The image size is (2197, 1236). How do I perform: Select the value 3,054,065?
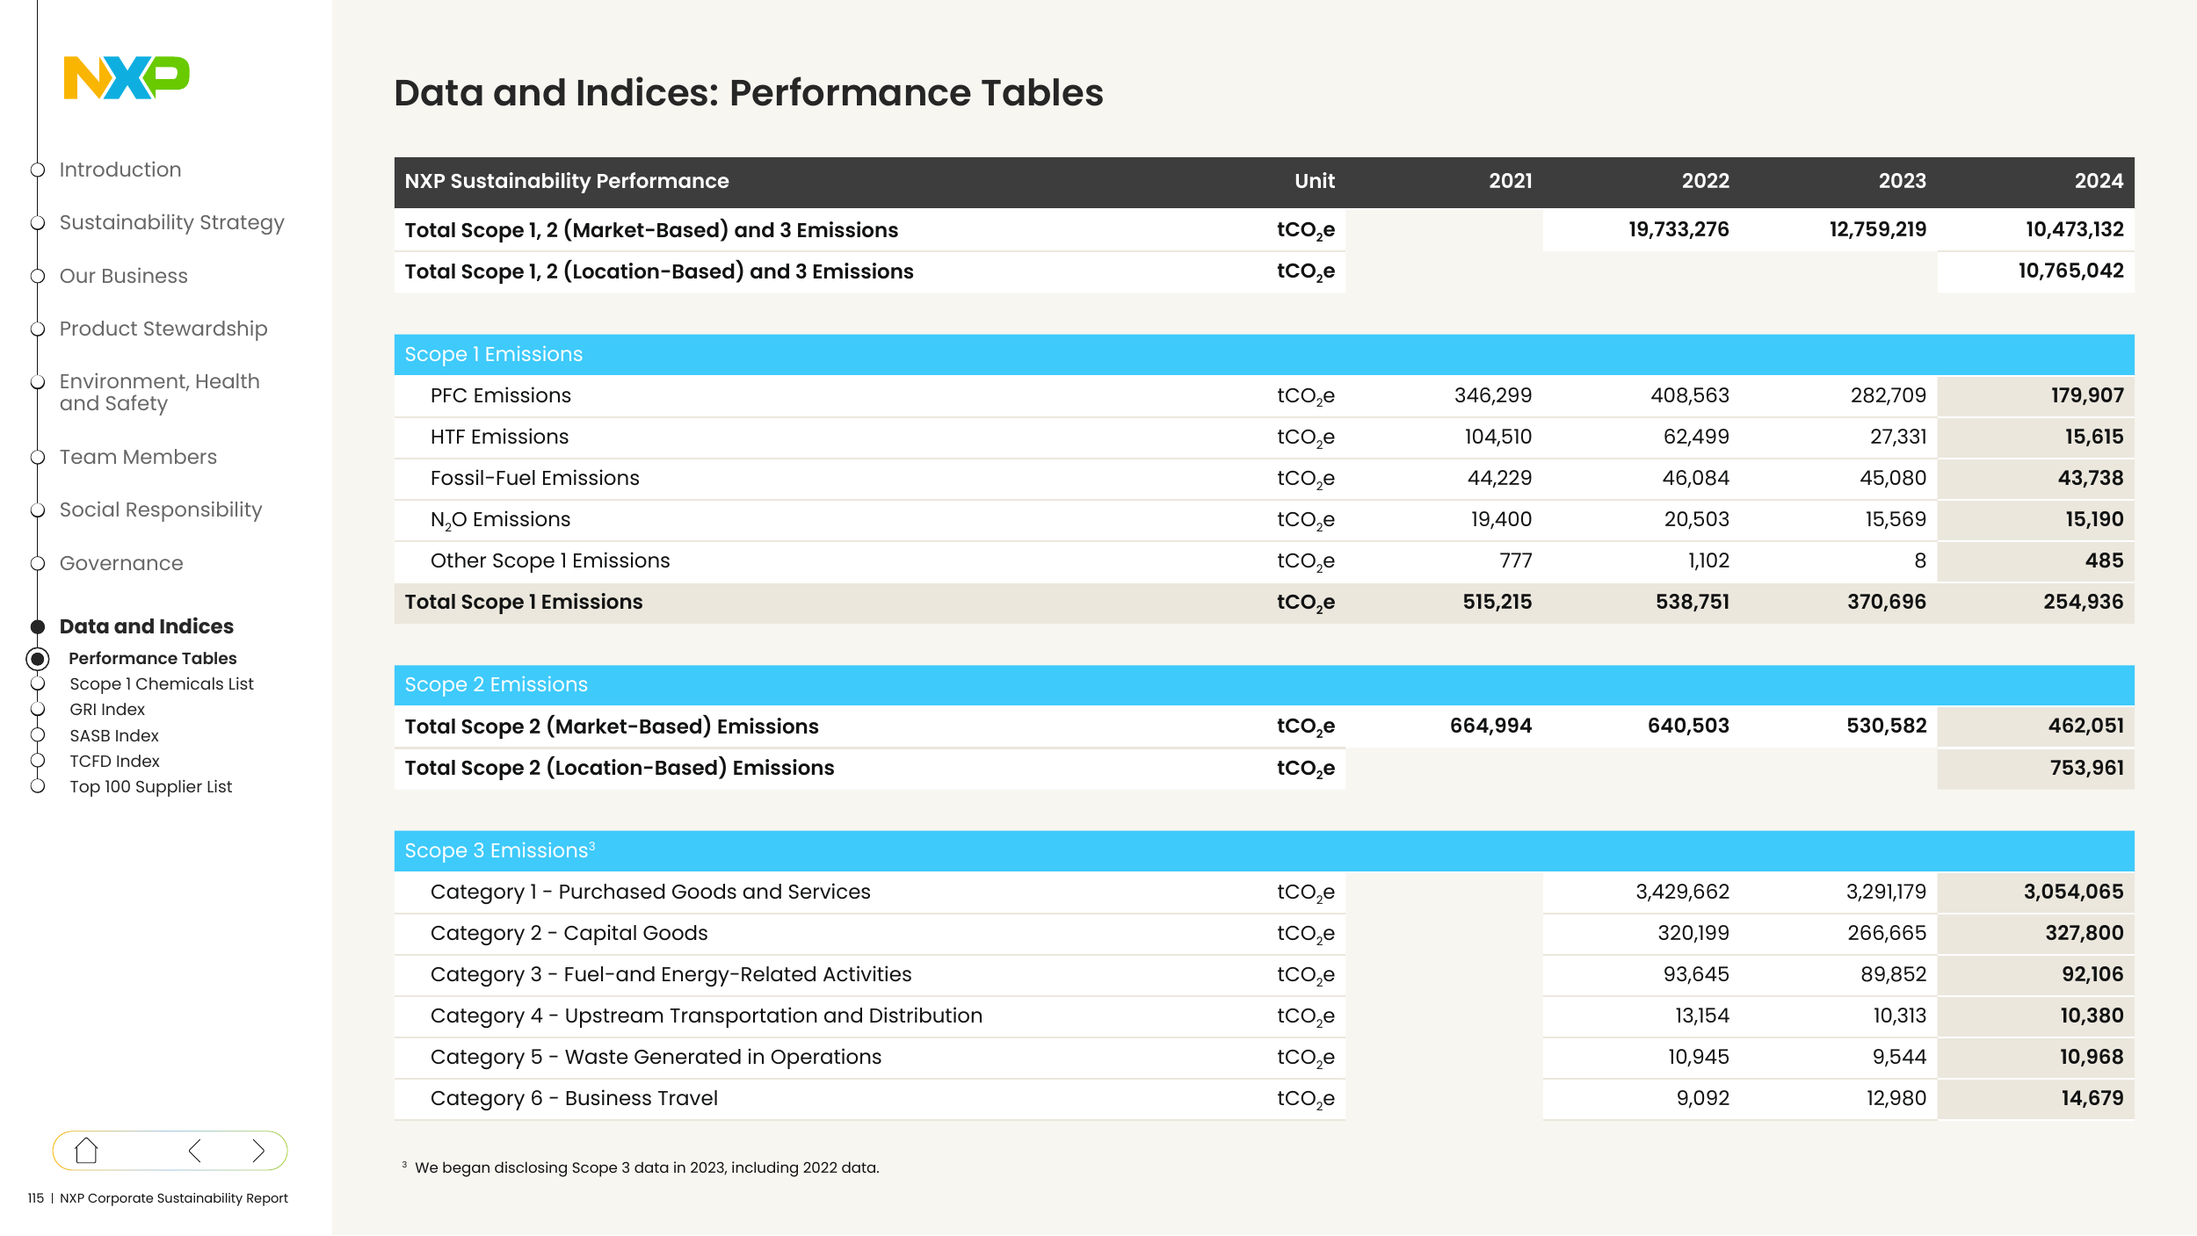(x=2073, y=892)
